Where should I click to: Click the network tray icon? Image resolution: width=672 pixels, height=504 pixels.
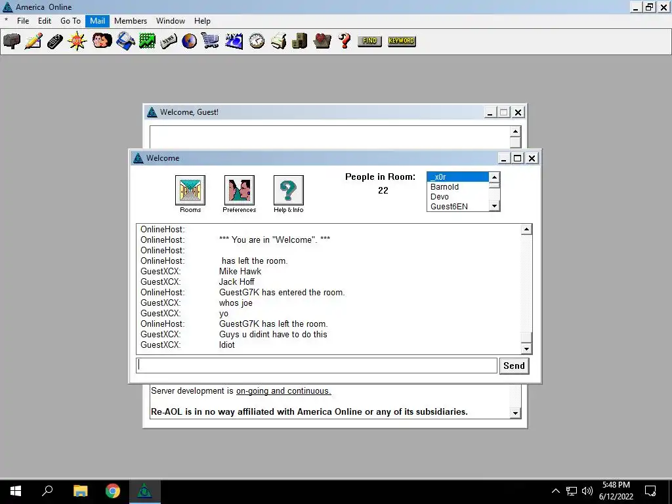tap(572, 491)
